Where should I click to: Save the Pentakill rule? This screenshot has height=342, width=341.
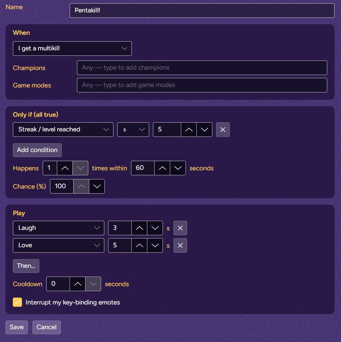coord(16,327)
